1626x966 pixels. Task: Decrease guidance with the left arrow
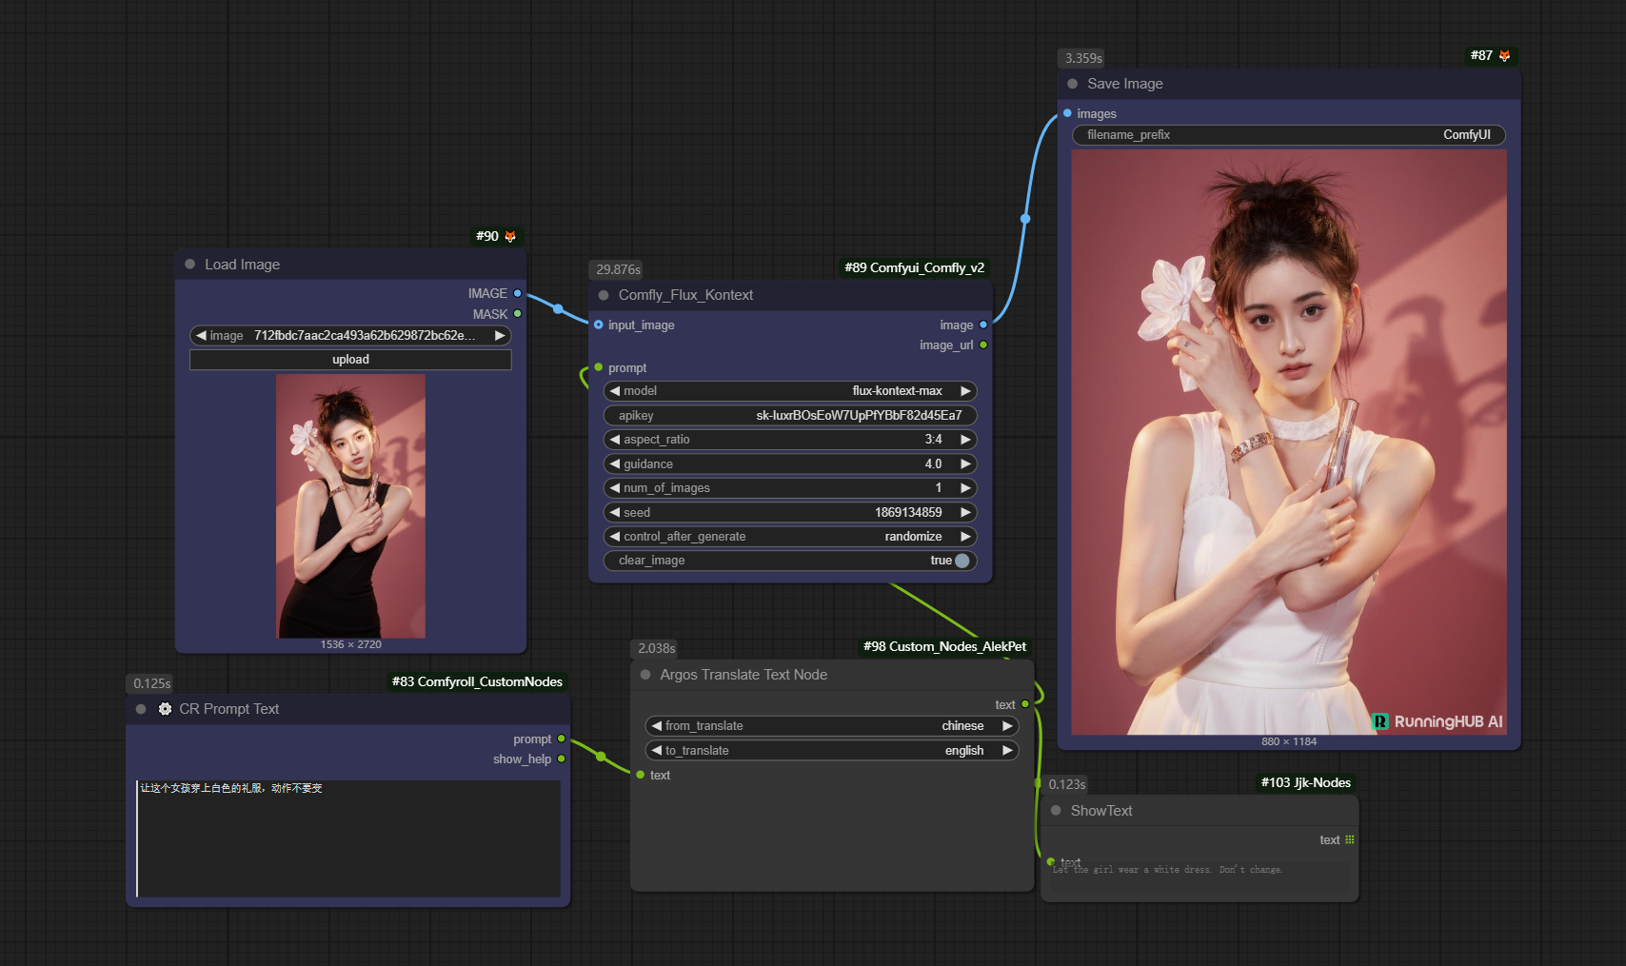[615, 464]
